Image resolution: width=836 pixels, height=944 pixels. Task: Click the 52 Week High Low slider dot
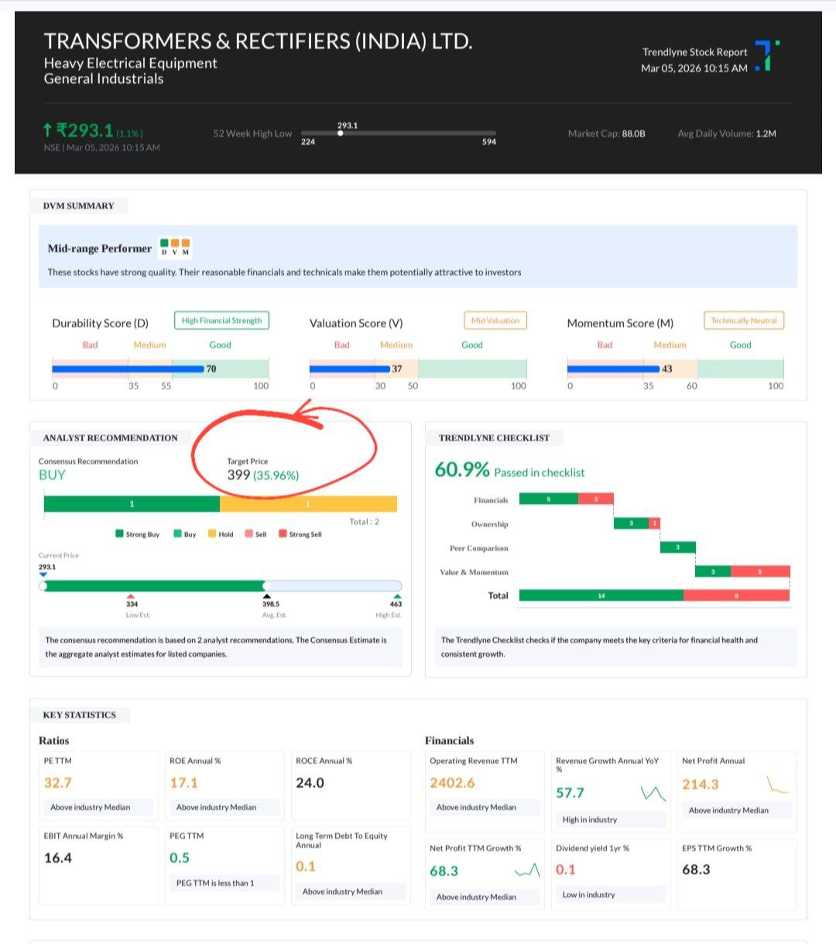(340, 133)
